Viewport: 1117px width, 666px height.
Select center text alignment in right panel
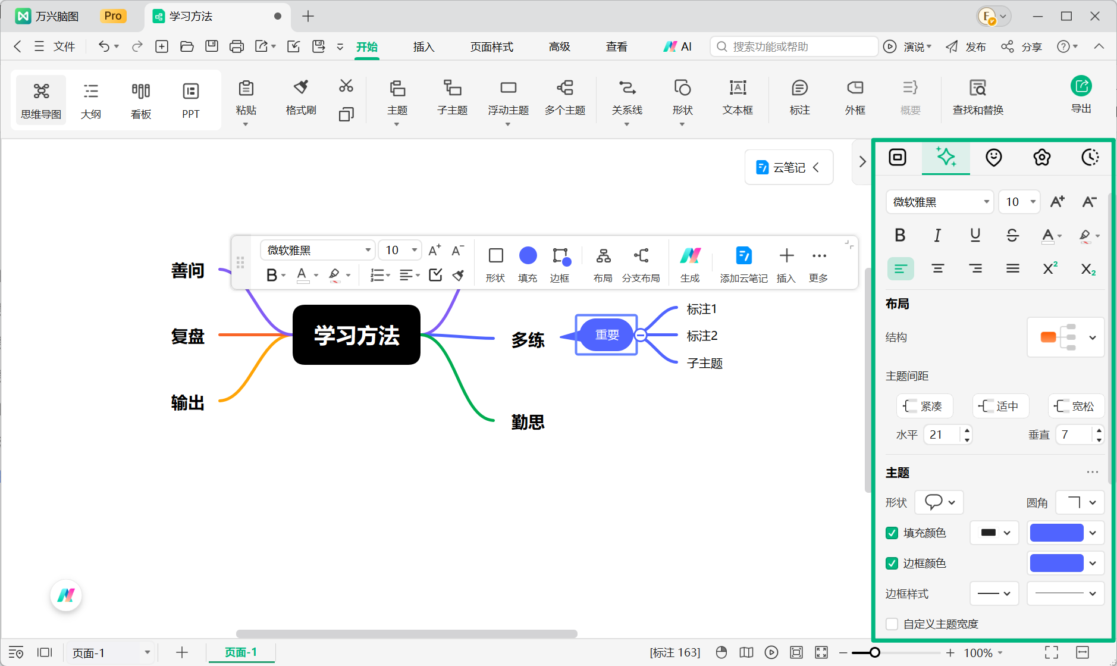coord(938,268)
